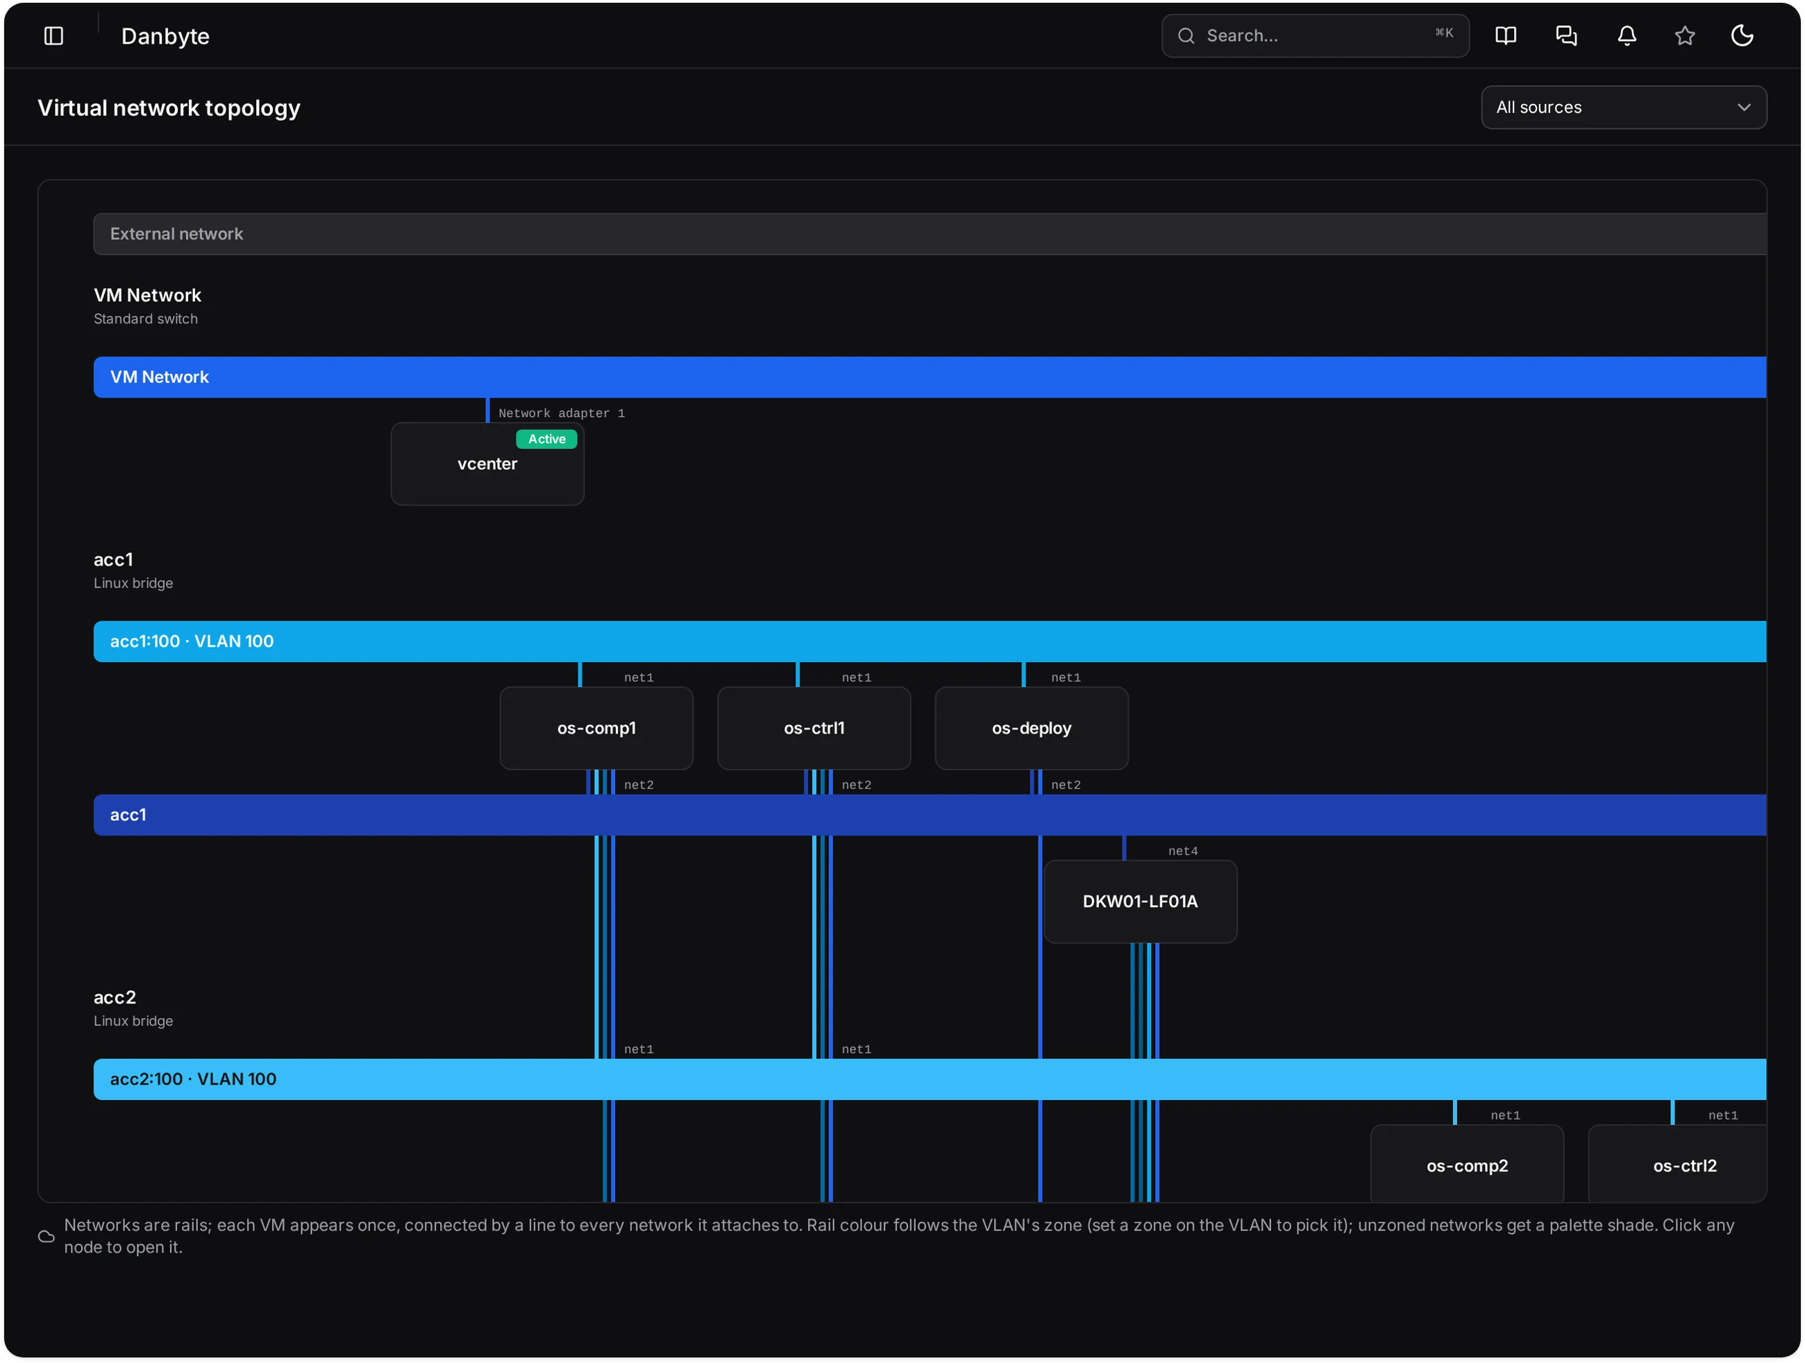Focus the Search input field
The height and width of the screenshot is (1363, 1805).
pyautogui.click(x=1315, y=36)
